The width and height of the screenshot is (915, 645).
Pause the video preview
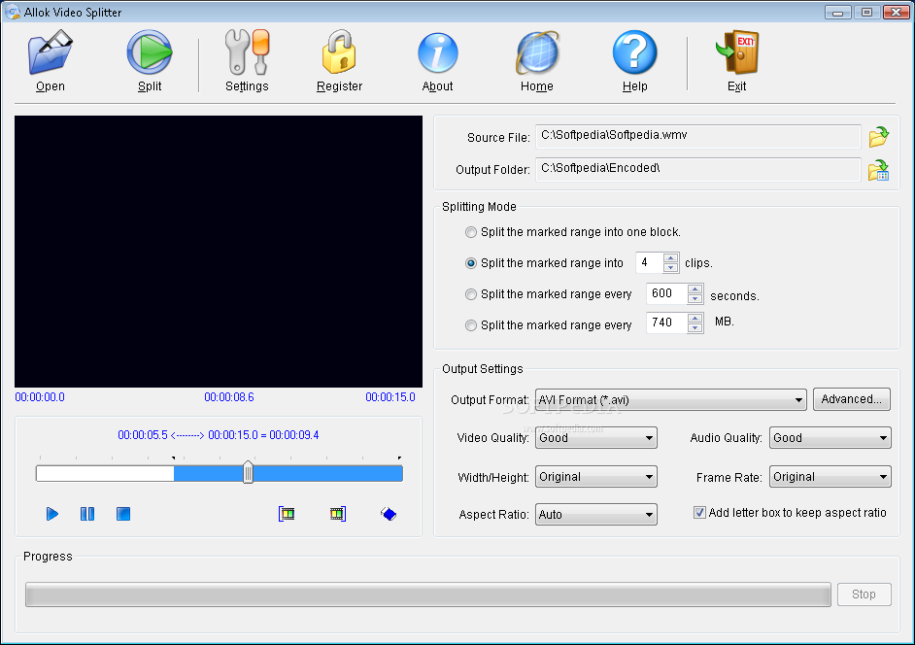pos(87,514)
